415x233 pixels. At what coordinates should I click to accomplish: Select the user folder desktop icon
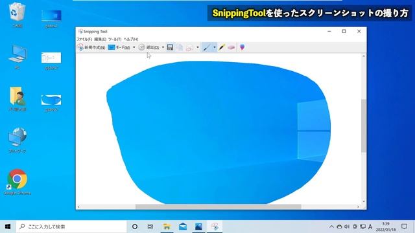(18, 98)
